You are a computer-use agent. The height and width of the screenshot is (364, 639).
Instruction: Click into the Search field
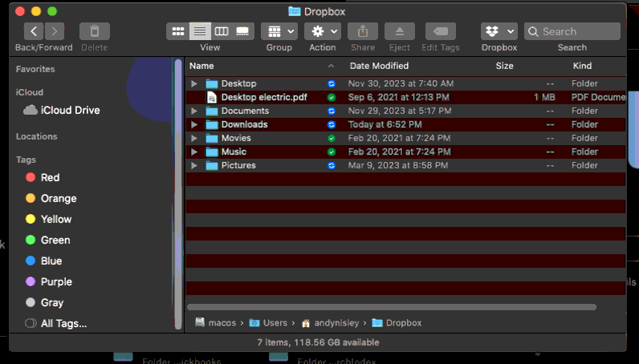(572, 31)
